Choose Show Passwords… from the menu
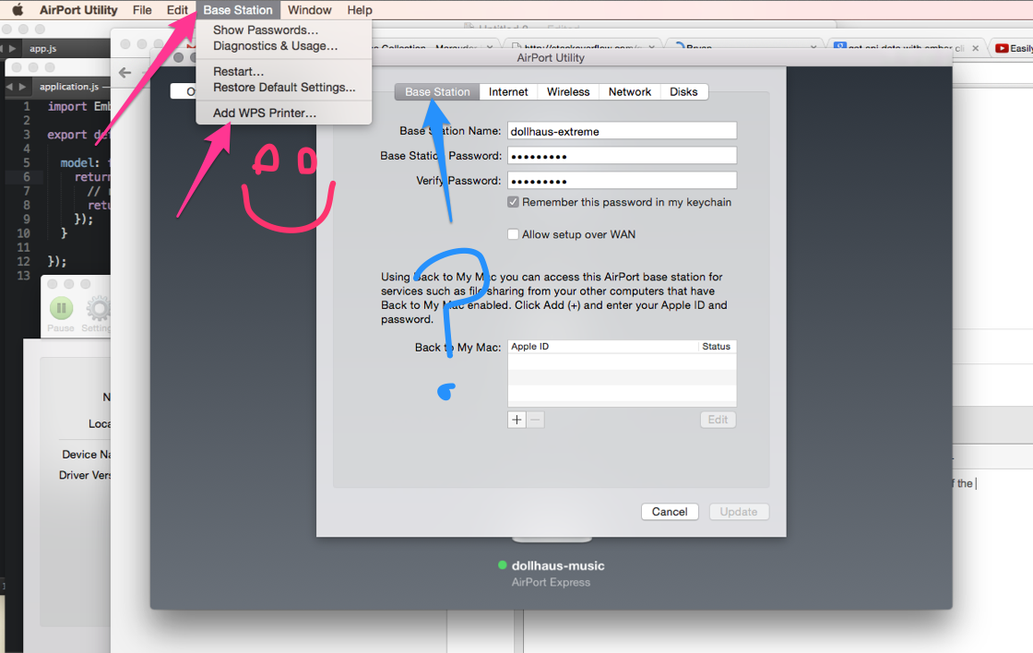 266,30
